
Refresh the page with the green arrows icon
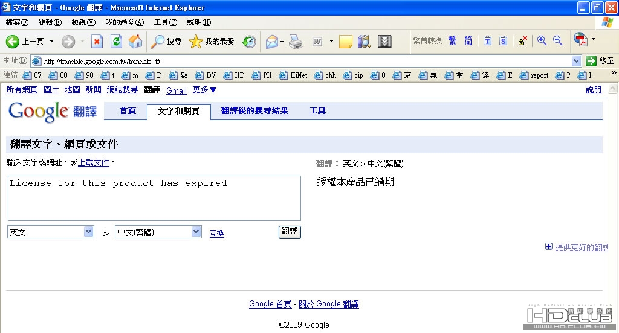click(x=117, y=42)
